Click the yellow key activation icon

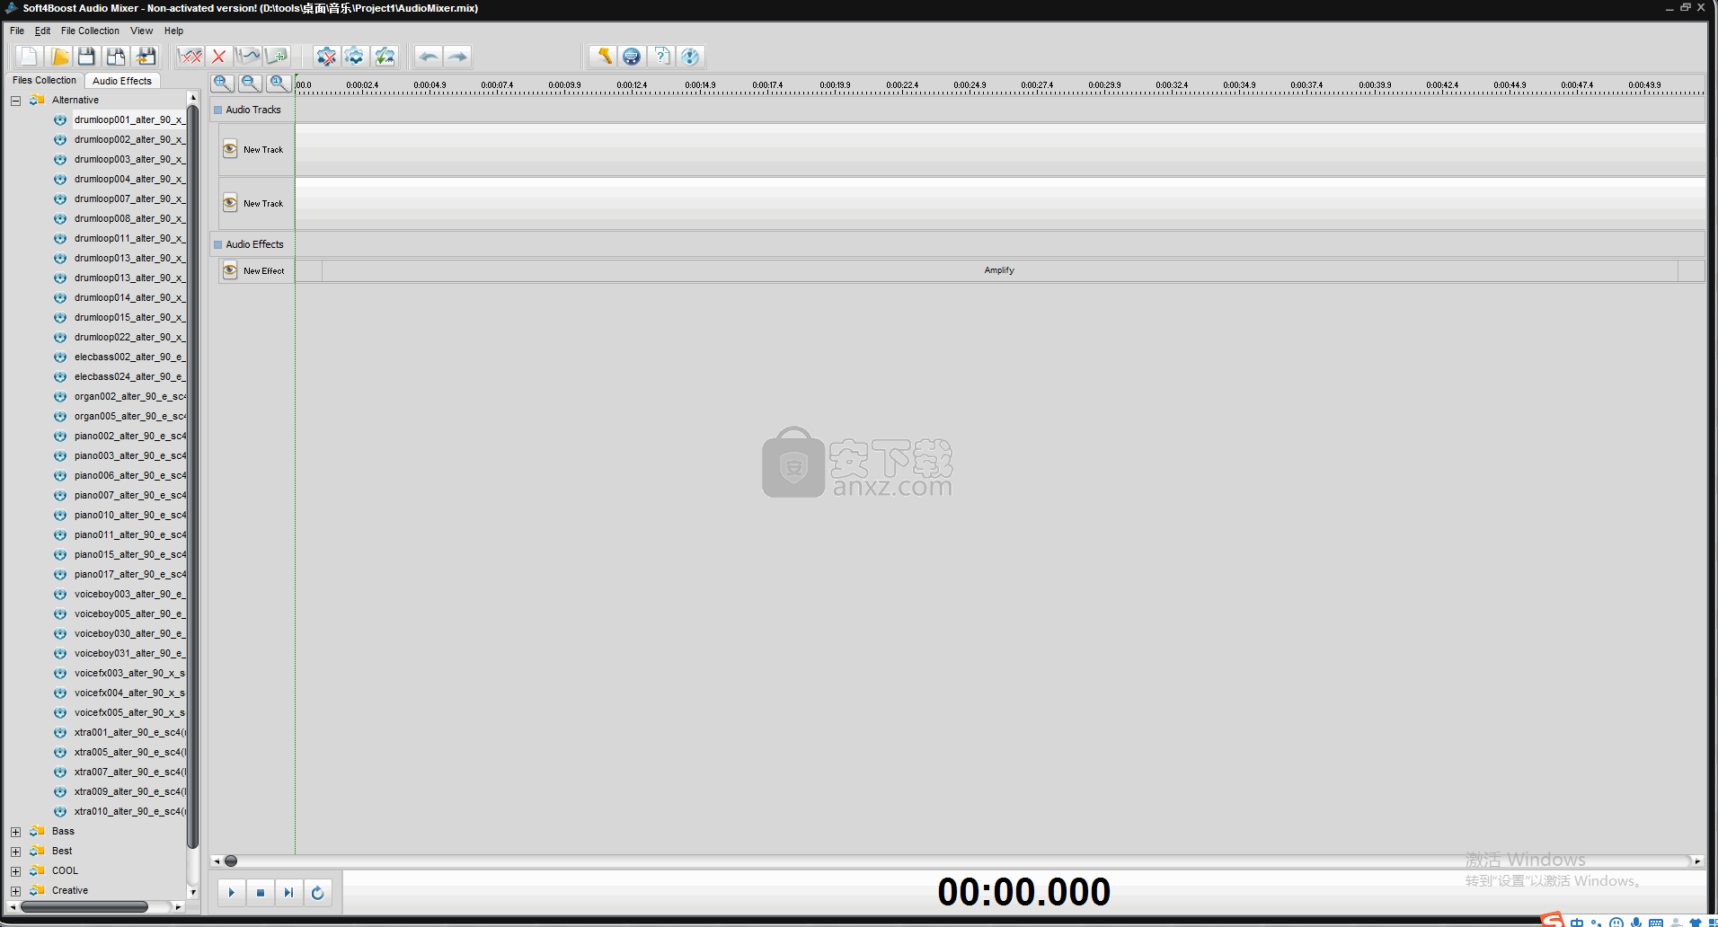pos(603,57)
